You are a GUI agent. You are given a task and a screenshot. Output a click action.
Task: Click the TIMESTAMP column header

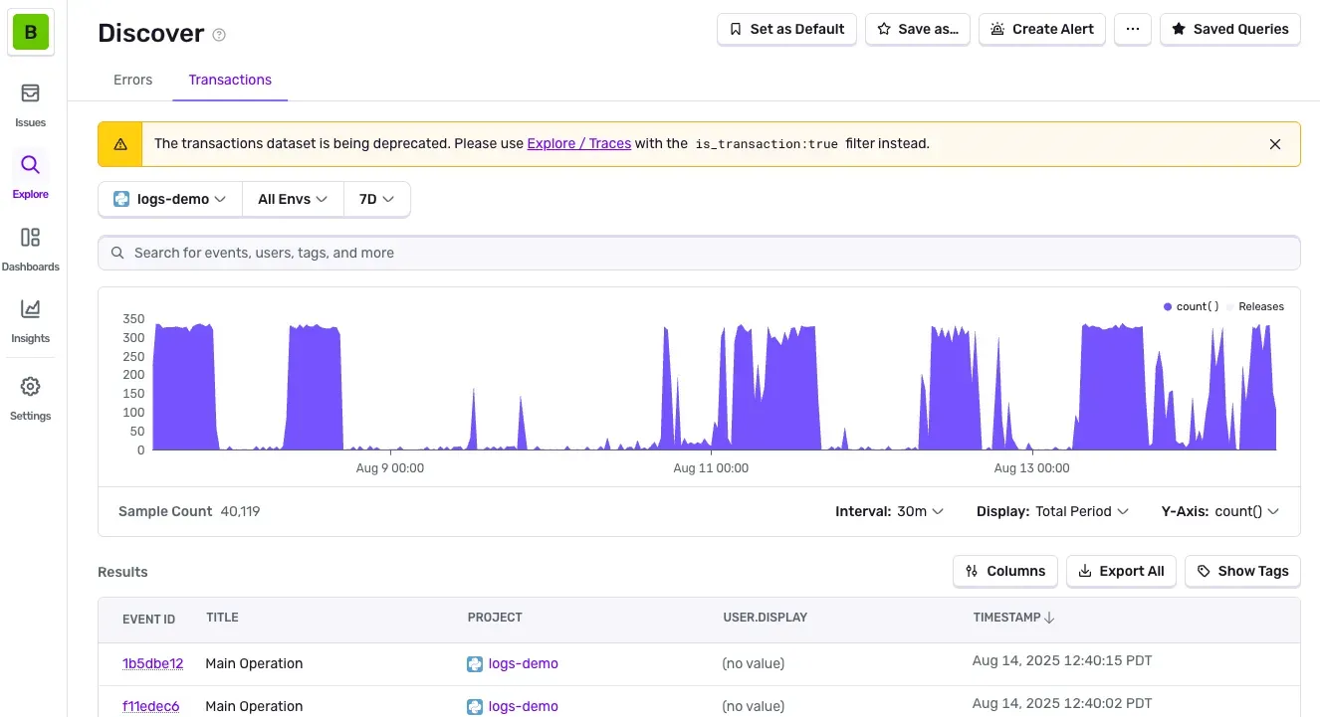point(1006,618)
